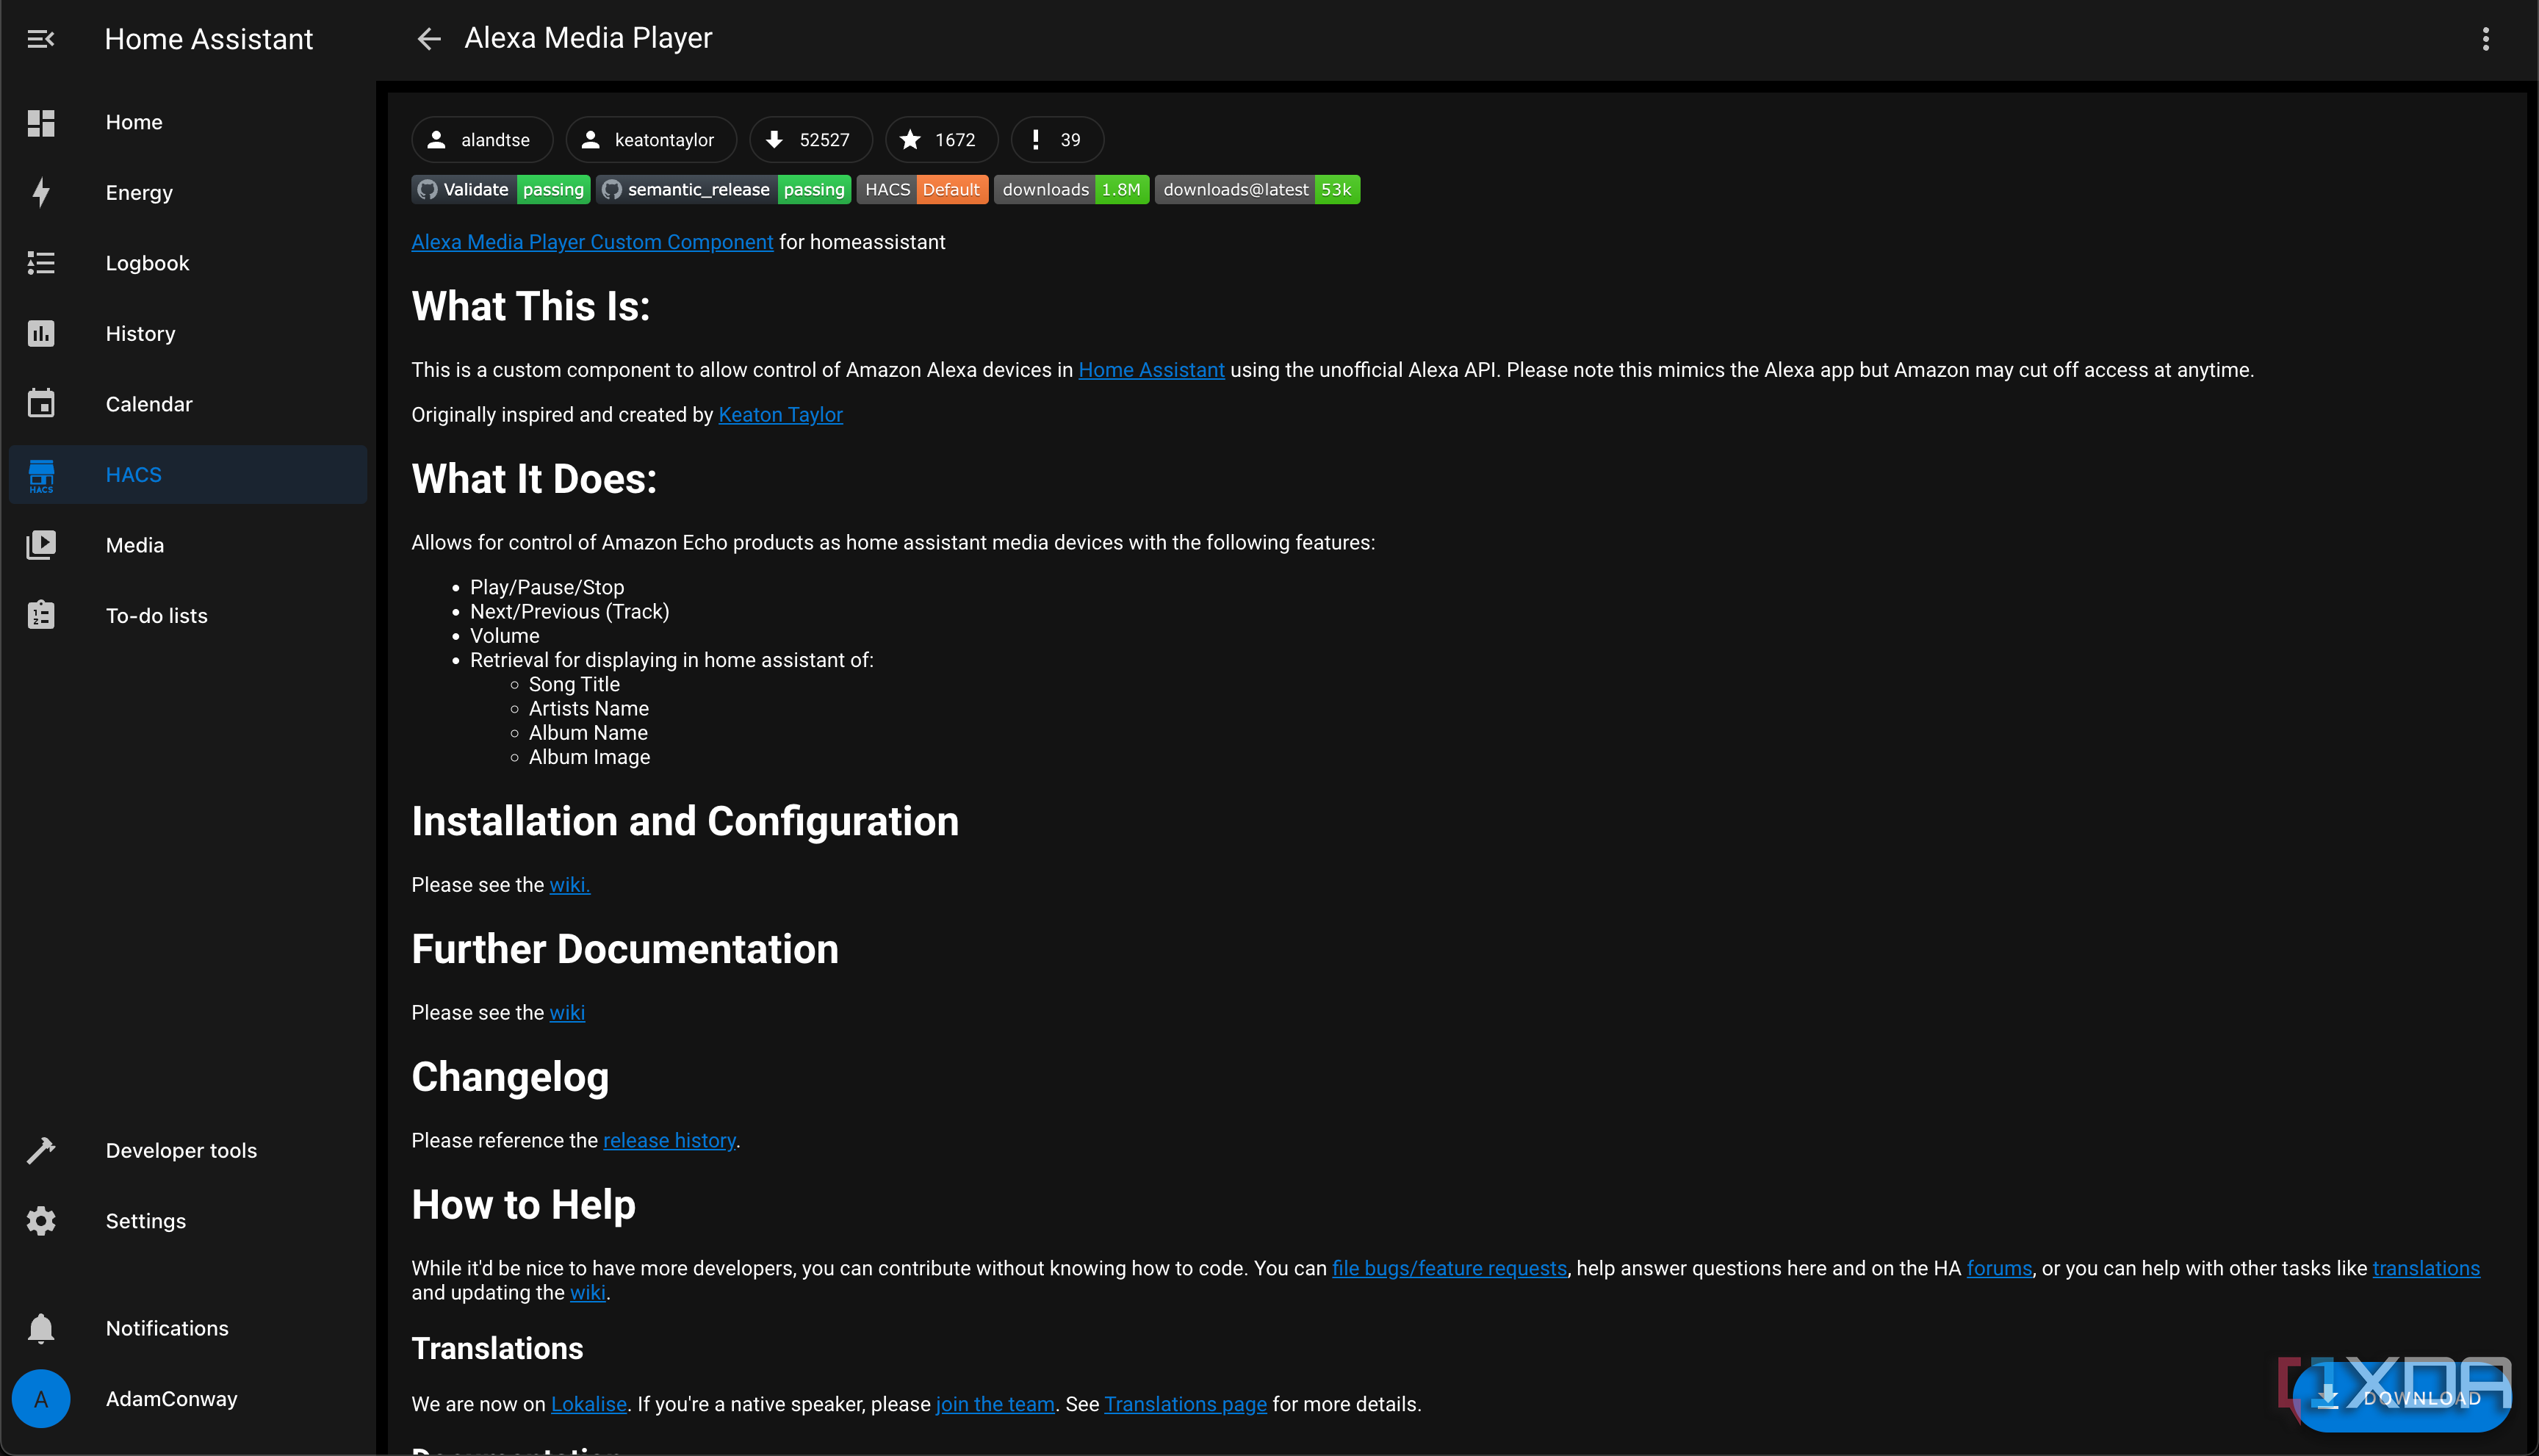Open the wiki link under Further Documentation
2539x1456 pixels.
point(567,1013)
